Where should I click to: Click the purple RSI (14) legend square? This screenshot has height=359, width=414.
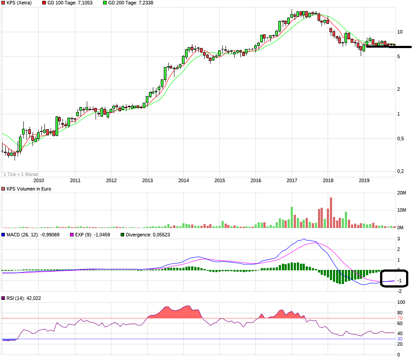click(x=3, y=298)
